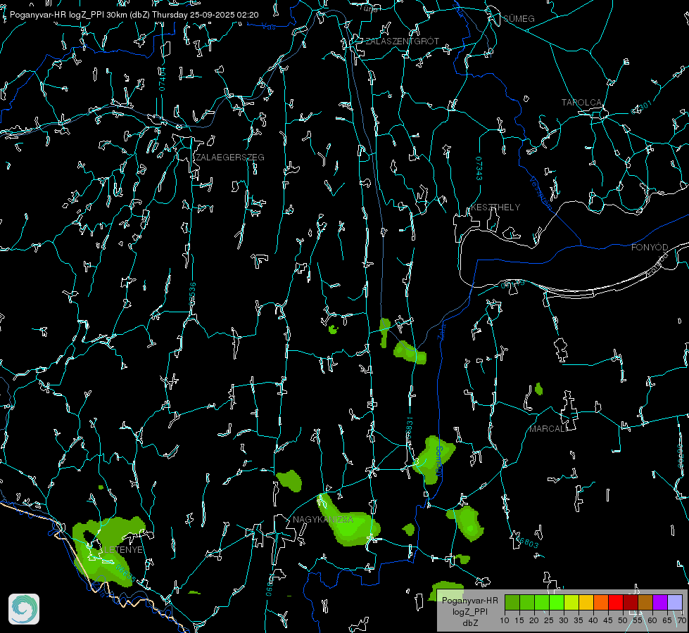Click the FONYÓD city label
The image size is (689, 633).
650,248
